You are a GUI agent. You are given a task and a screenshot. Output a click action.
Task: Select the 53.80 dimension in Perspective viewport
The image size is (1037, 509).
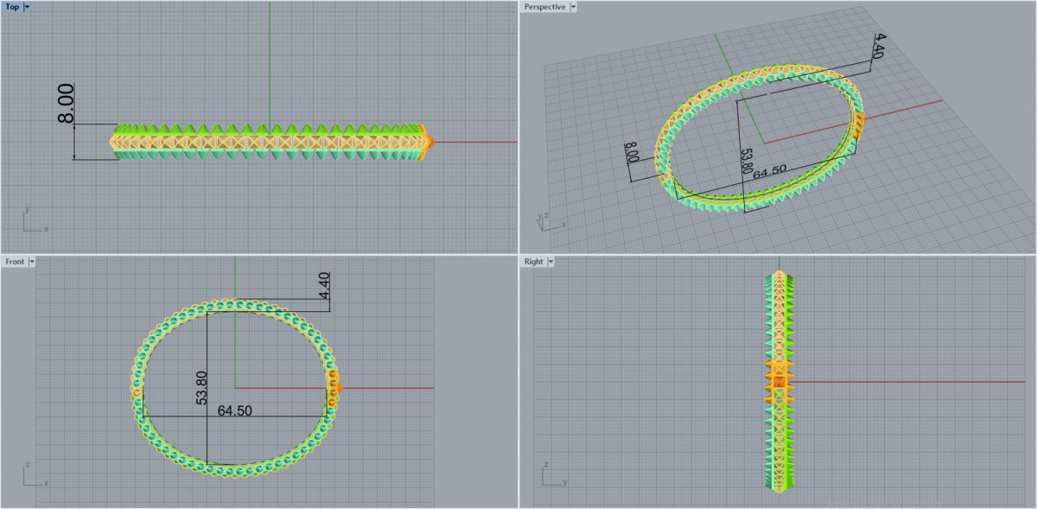pos(748,161)
